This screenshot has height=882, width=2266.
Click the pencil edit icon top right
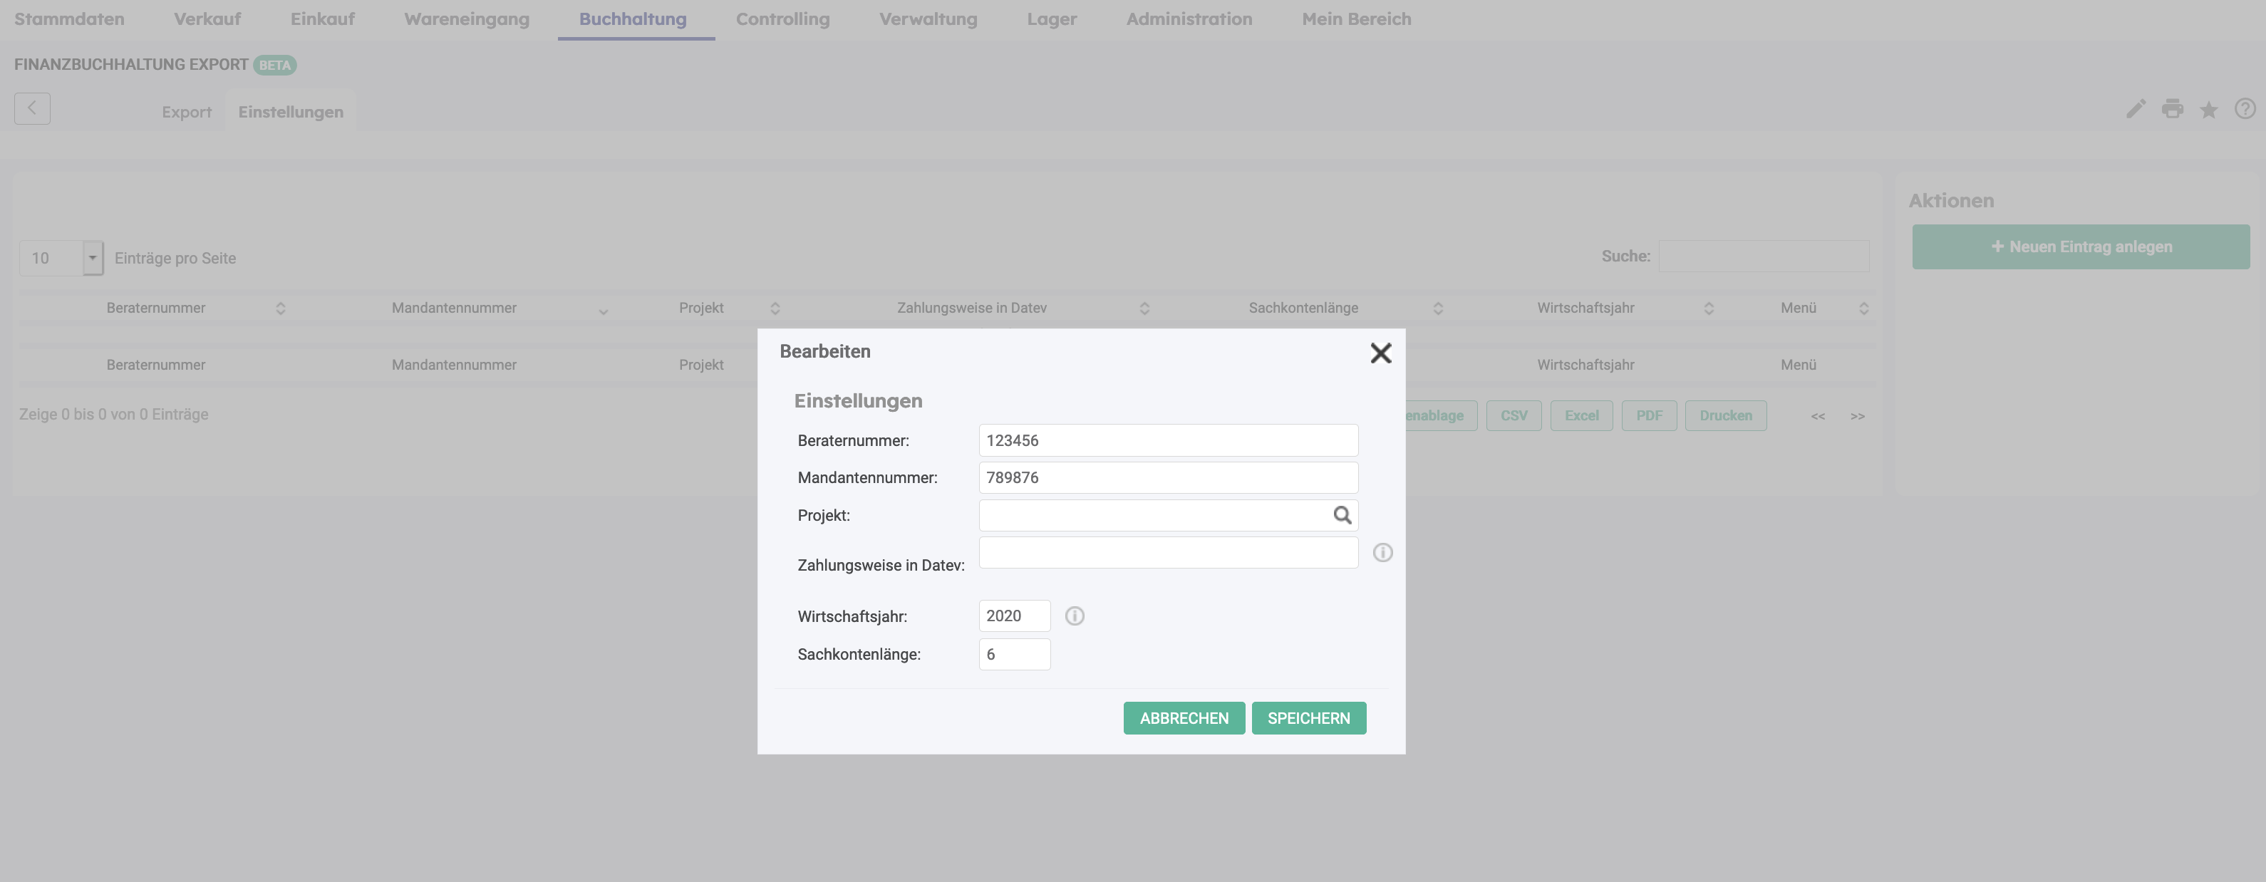point(2136,109)
